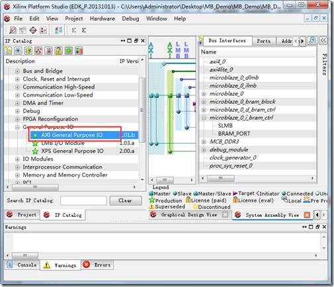Open the Hardware menu
334x287 pixels.
103,19
